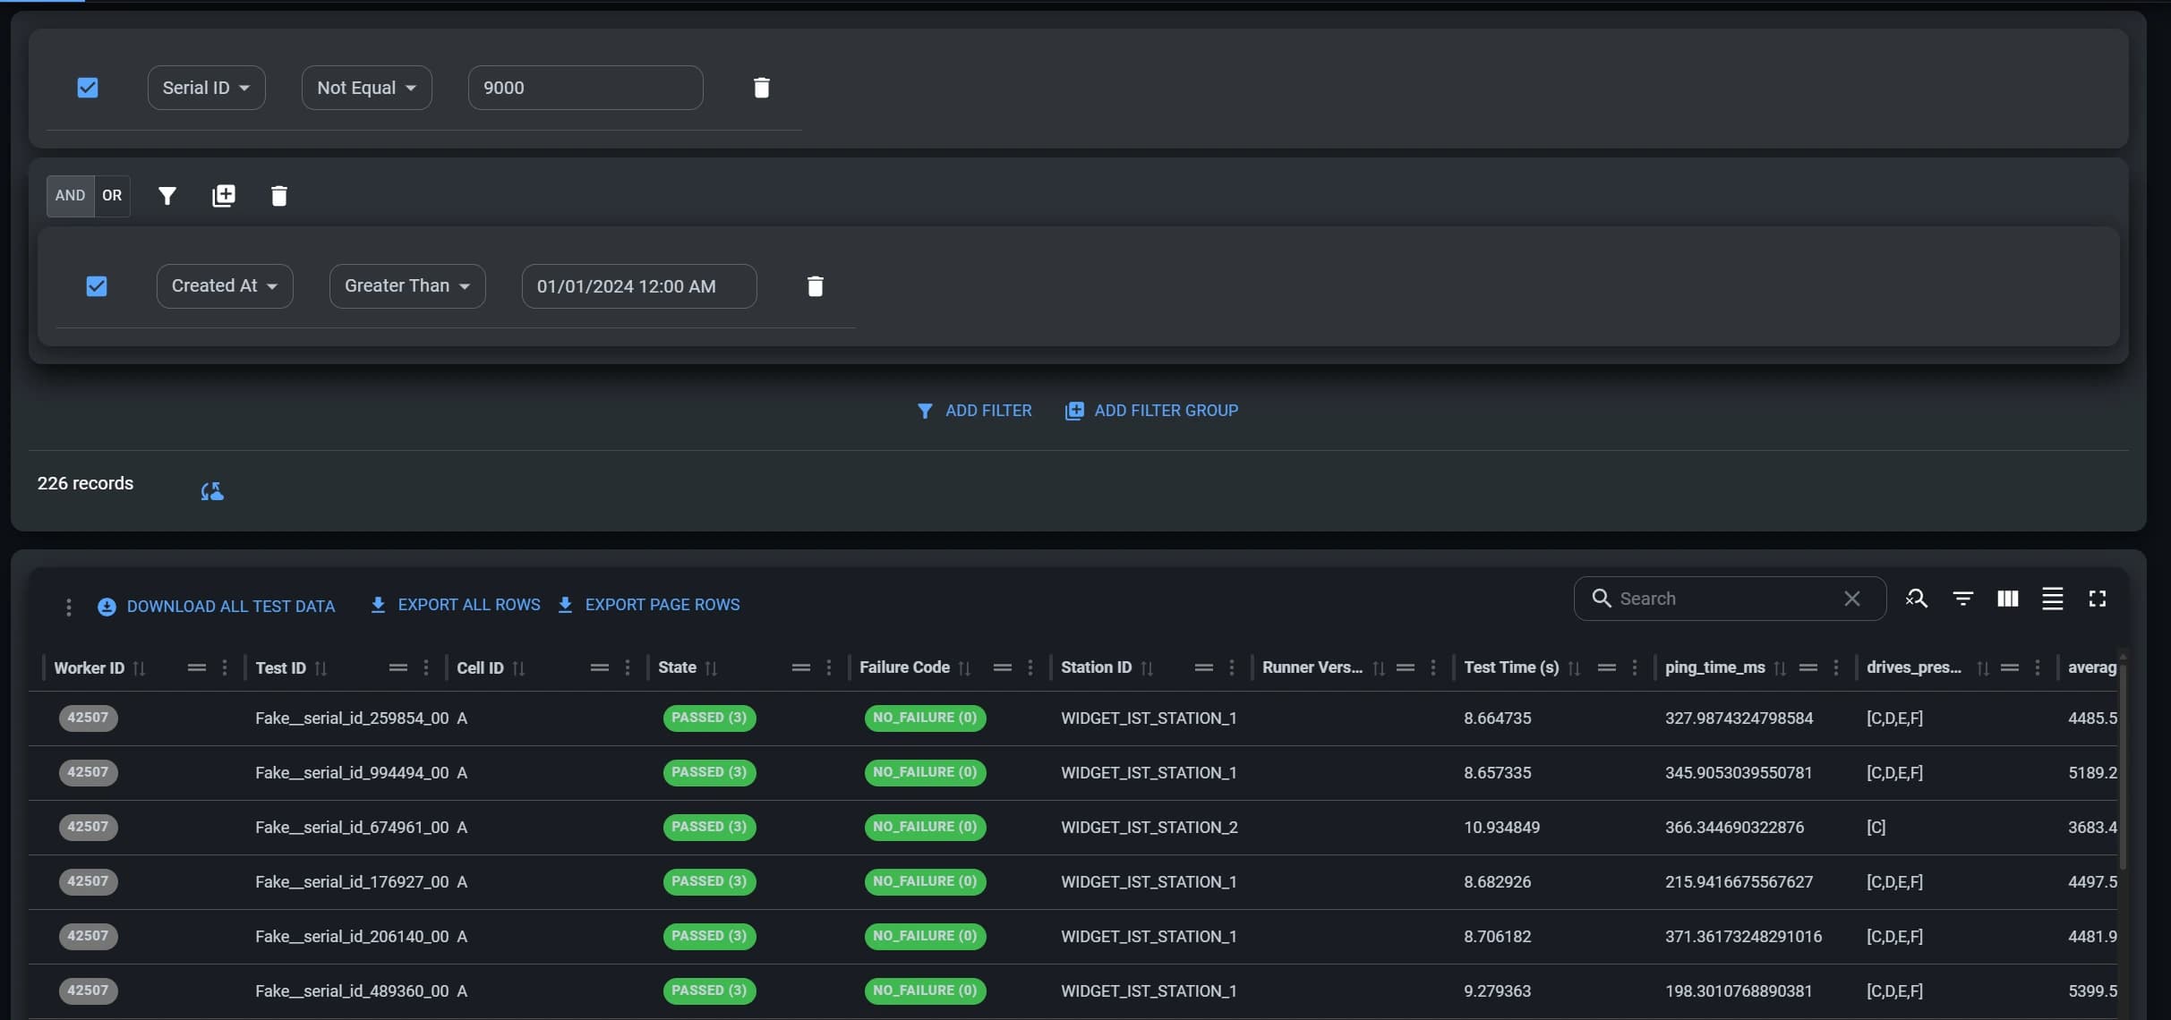This screenshot has width=2171, height=1020.
Task: Click refresh records icon beside 226 records
Action: tap(212, 491)
